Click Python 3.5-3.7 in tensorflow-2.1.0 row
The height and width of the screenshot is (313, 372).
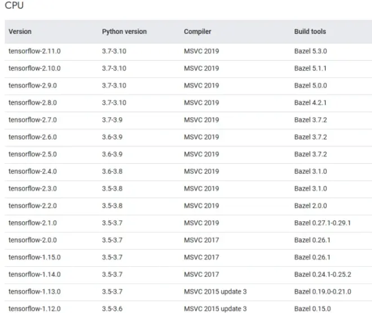(112, 223)
